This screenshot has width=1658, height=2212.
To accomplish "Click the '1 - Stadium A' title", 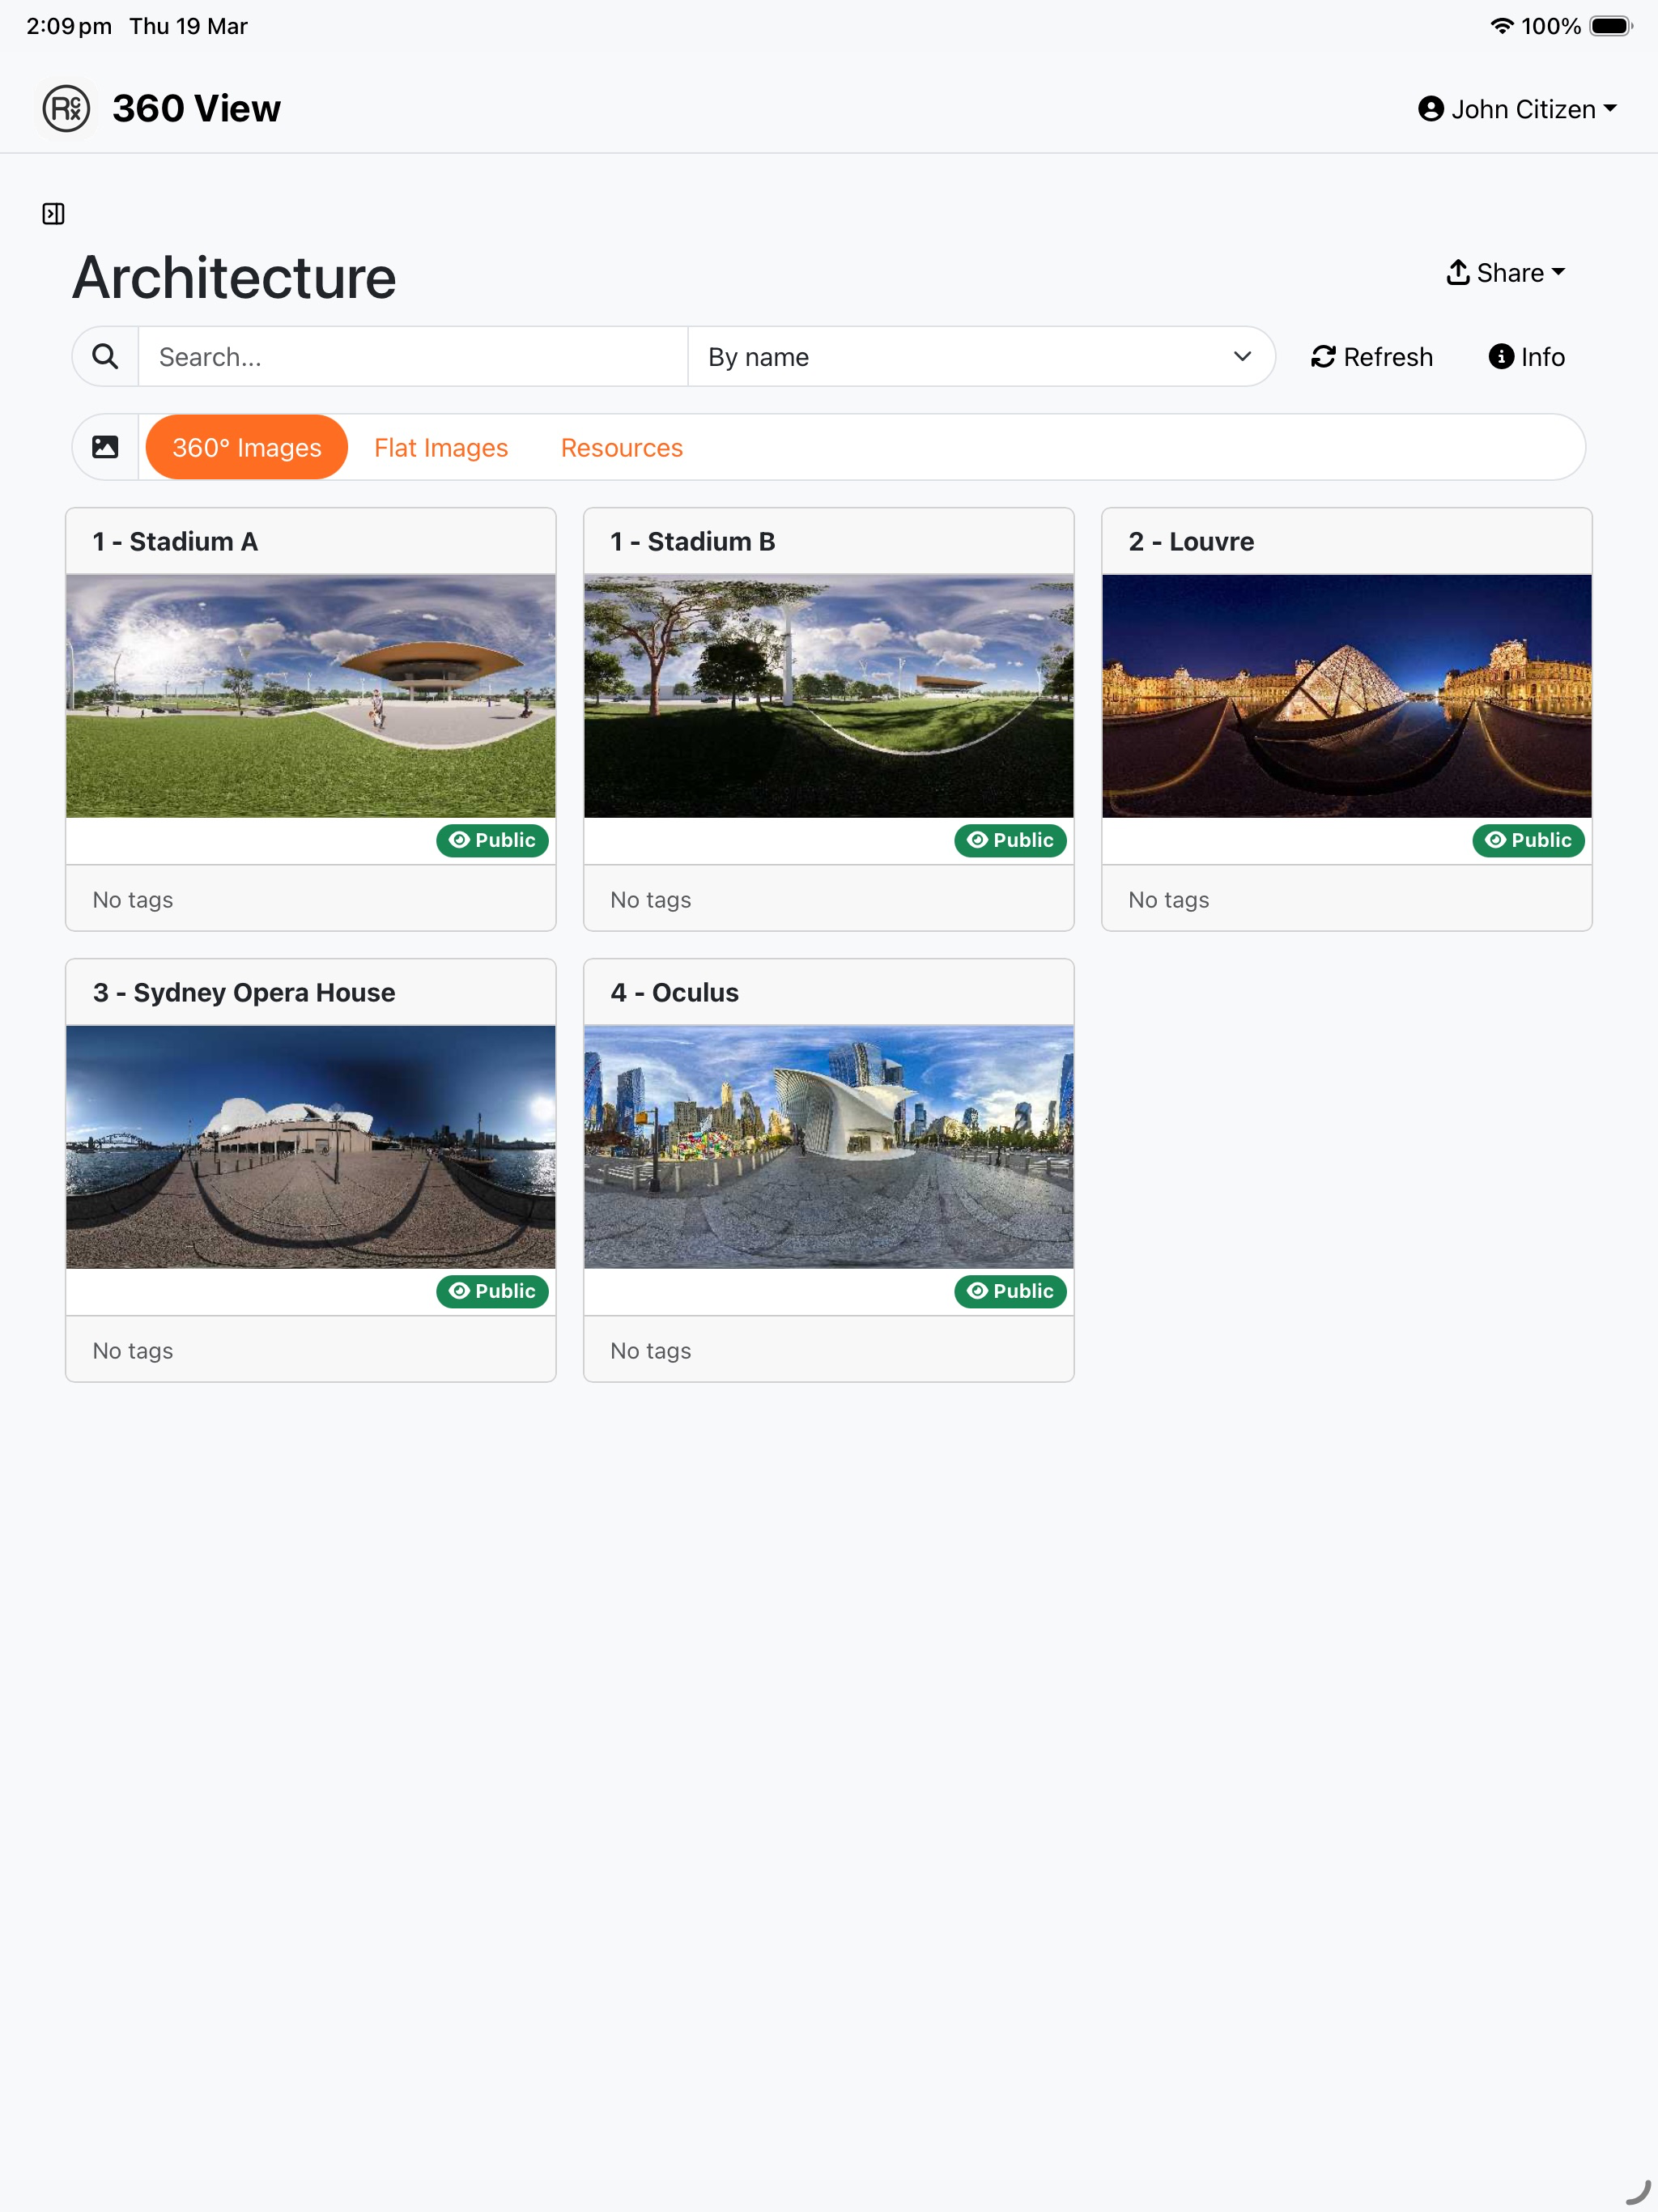I will tap(175, 541).
